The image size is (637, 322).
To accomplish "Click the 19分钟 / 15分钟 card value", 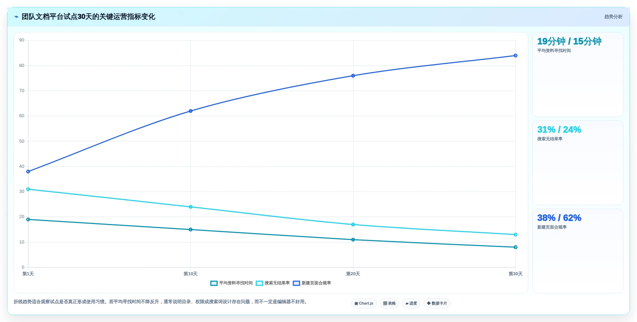I will [x=569, y=41].
